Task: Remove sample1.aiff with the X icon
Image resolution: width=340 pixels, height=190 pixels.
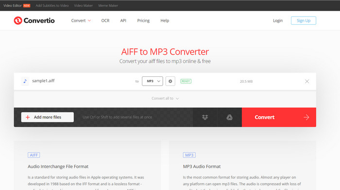Action: [307, 81]
